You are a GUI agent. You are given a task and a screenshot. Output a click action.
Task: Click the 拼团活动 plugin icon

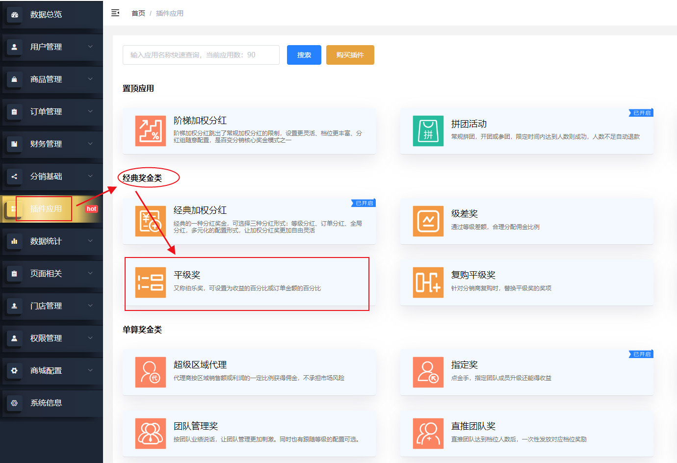coord(428,131)
